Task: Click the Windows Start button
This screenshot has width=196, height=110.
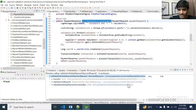Action: pos(4,107)
